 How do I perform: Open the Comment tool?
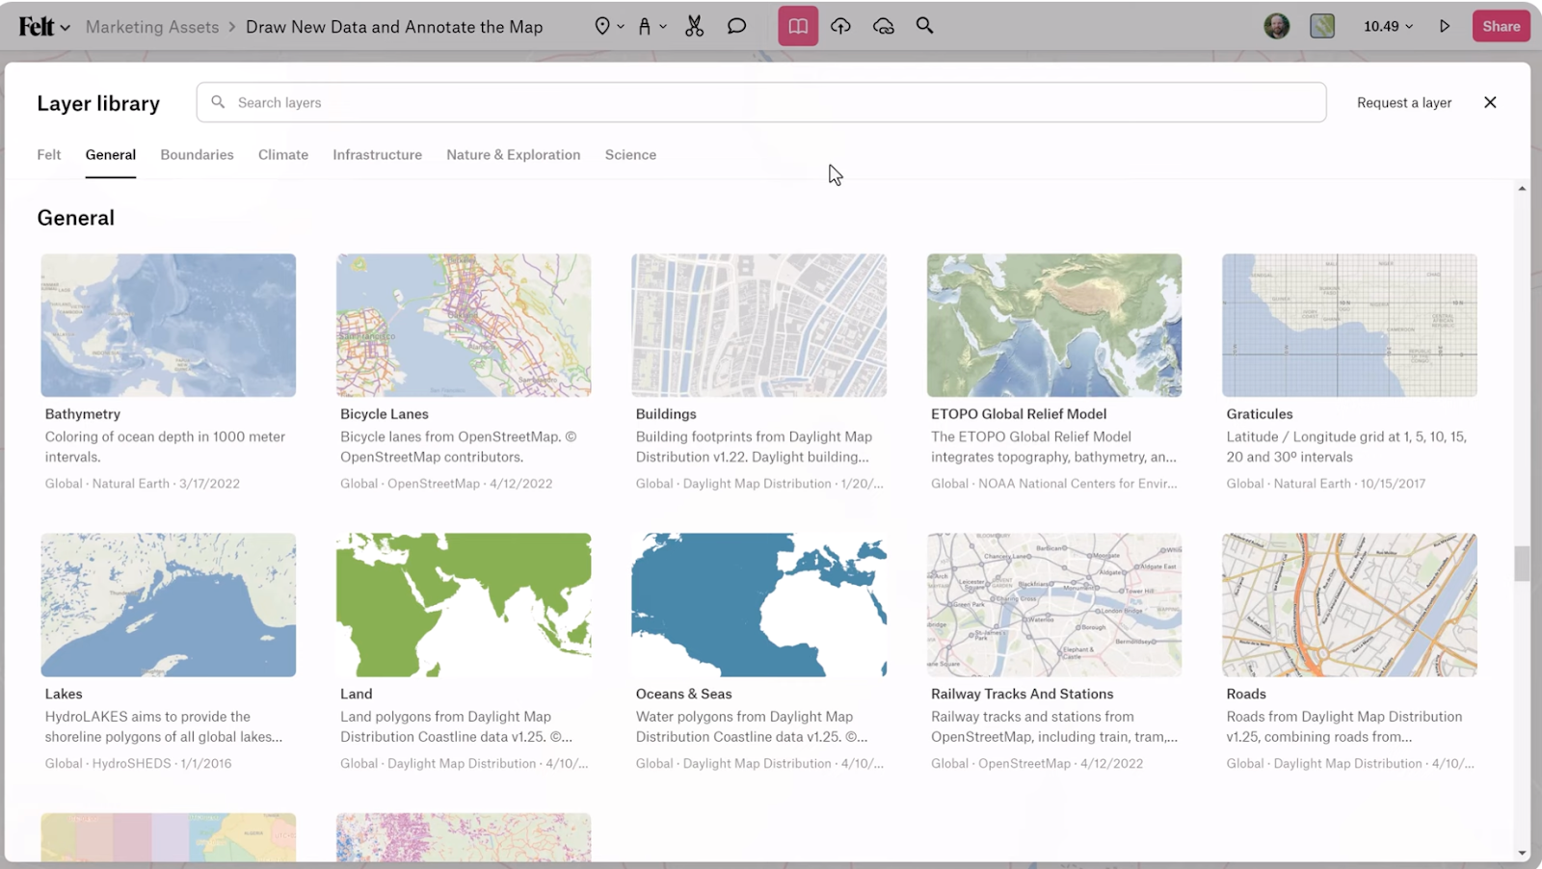click(736, 26)
